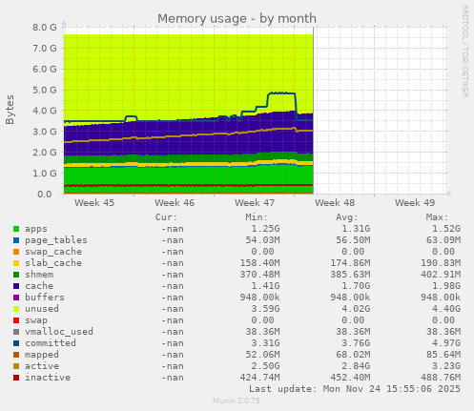
Task: Click the 'page_tables' legend label
Action: 56,240
